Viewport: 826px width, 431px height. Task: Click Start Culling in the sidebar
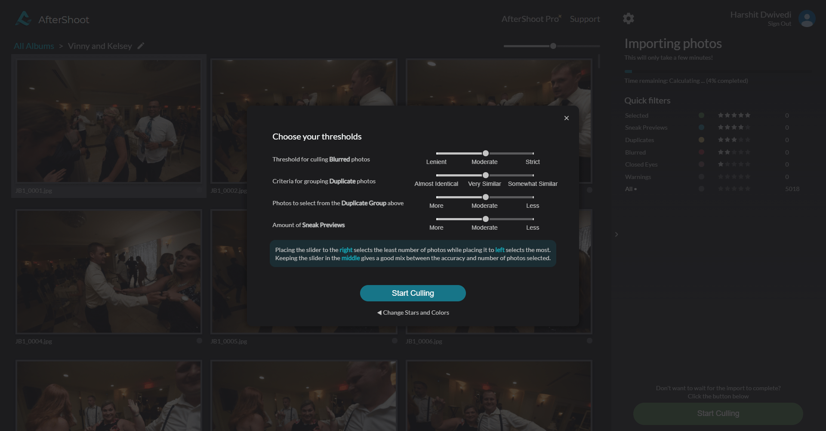(x=718, y=413)
